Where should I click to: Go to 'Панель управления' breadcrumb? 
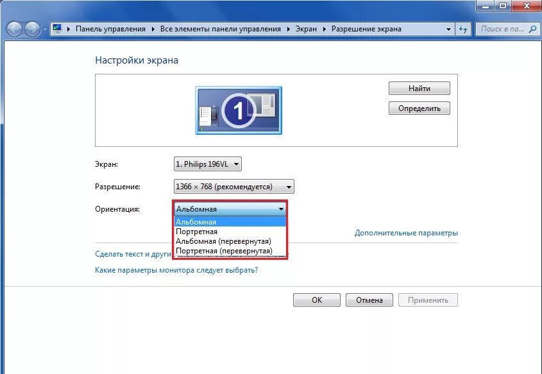[110, 29]
